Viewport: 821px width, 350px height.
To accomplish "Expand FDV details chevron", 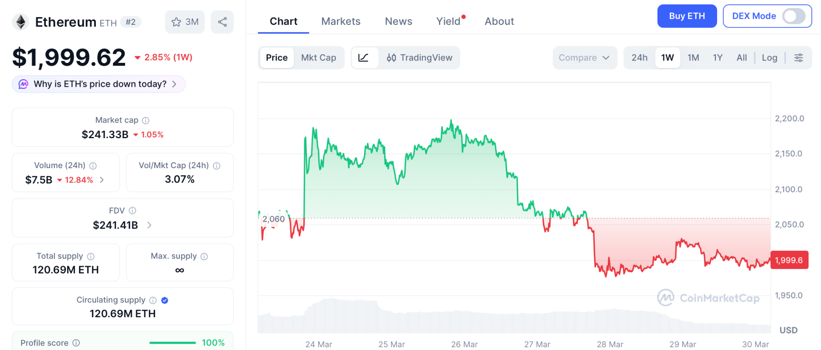I will (x=150, y=225).
